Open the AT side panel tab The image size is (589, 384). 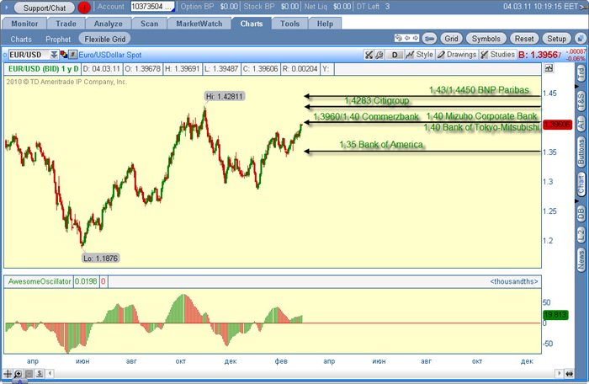click(x=581, y=123)
